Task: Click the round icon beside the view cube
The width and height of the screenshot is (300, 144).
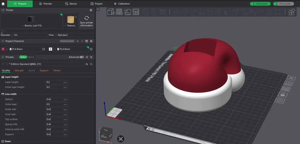Action: tap(121, 139)
